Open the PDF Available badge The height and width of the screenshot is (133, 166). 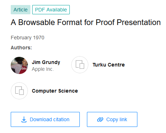pos(51,10)
